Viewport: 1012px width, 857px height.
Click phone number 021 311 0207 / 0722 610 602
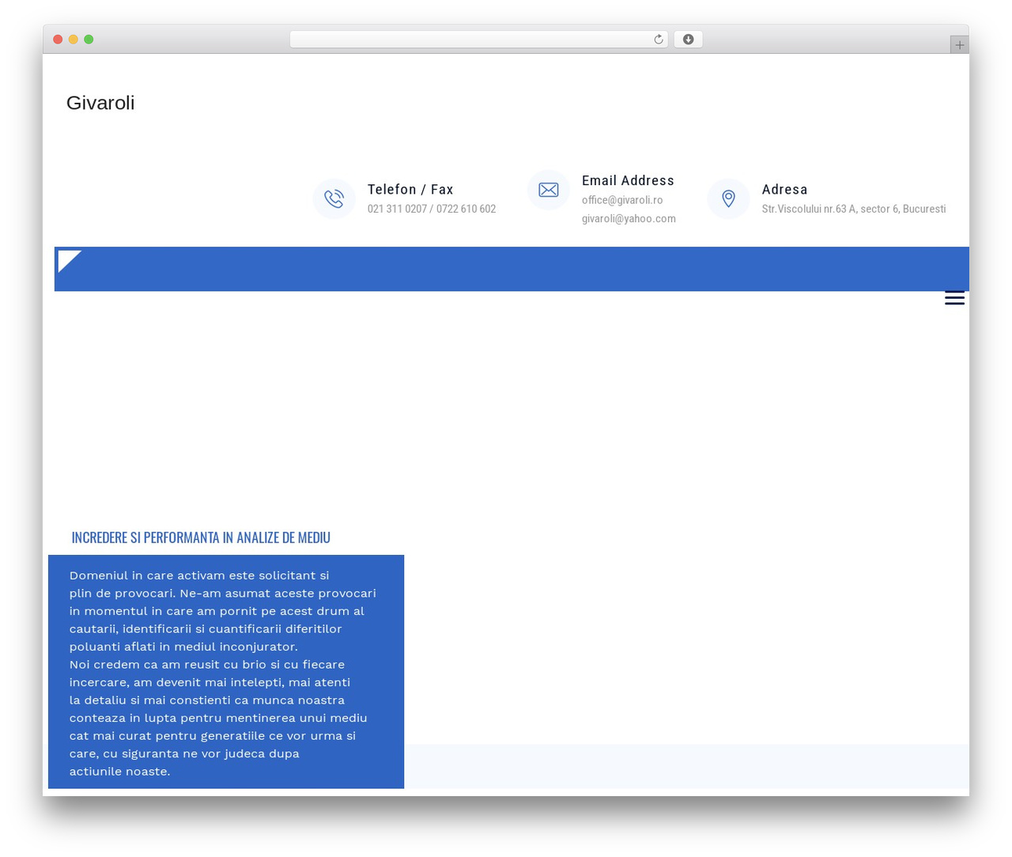click(432, 209)
